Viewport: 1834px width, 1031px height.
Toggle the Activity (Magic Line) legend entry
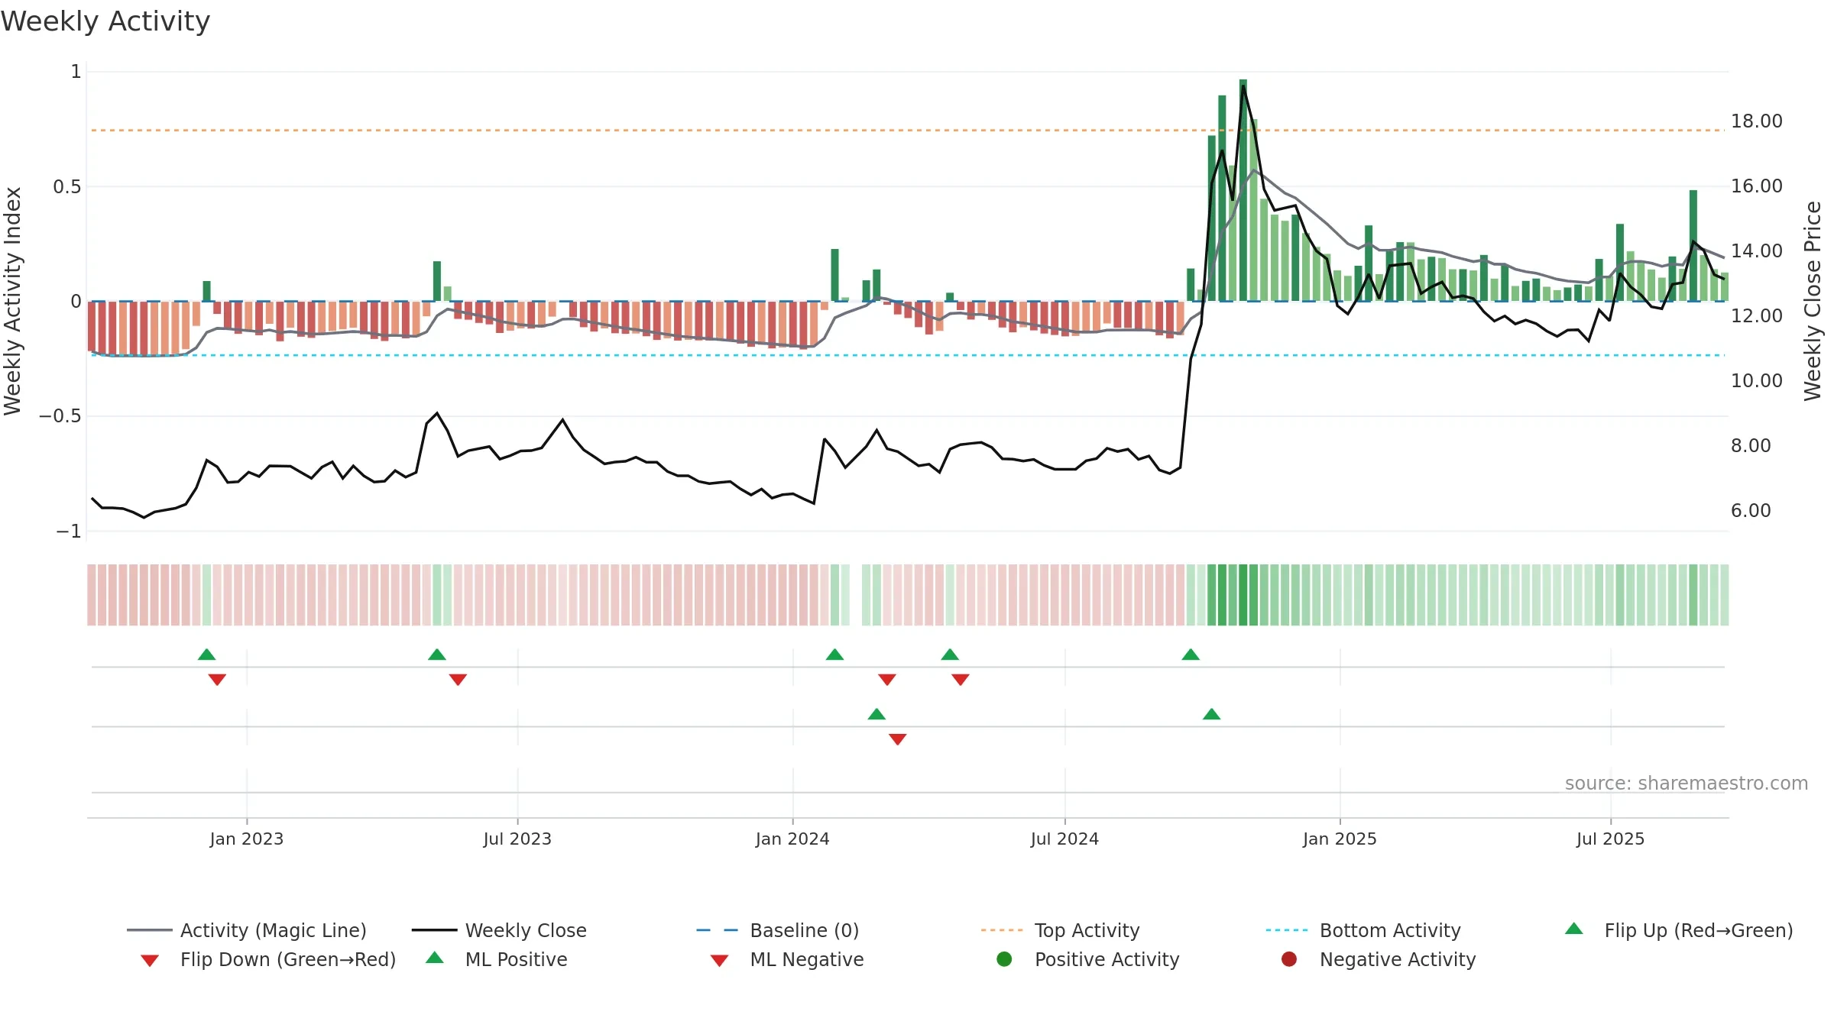coord(247,930)
